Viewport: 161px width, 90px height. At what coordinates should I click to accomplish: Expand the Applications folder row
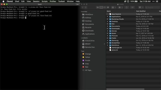(x=107, y=16)
